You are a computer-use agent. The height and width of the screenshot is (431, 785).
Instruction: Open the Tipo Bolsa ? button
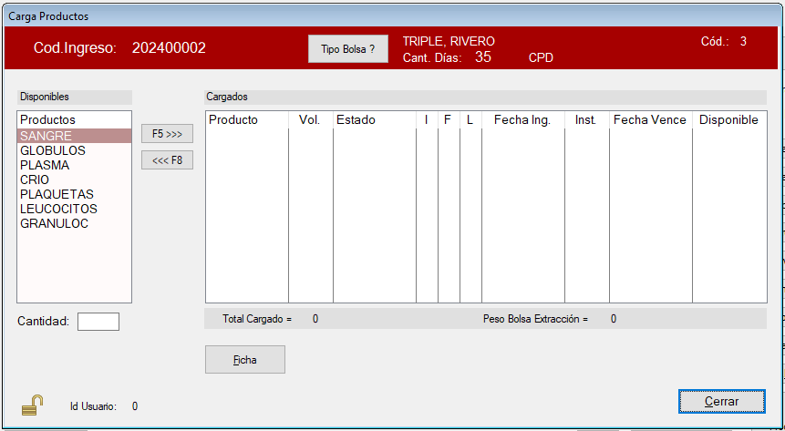coord(347,48)
